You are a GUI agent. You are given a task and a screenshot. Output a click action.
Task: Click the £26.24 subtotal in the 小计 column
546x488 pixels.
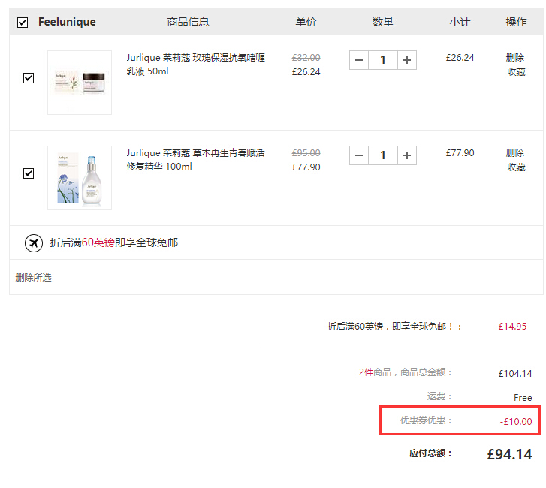[460, 57]
